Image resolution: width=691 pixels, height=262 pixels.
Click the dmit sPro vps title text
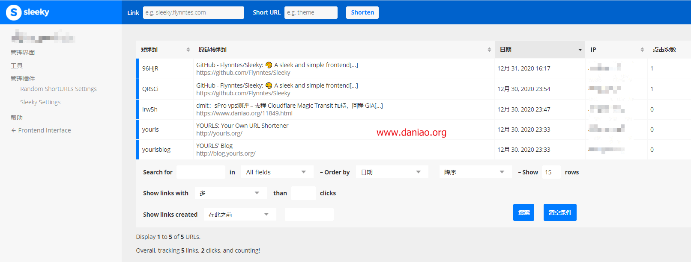(290, 106)
